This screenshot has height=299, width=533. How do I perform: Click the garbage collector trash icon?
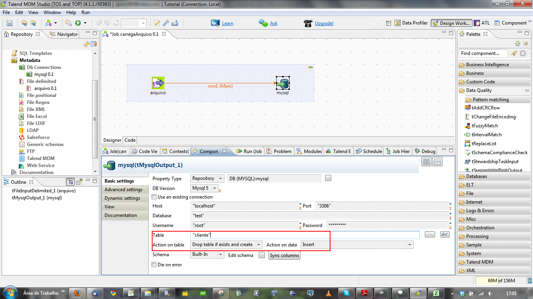tap(529, 281)
